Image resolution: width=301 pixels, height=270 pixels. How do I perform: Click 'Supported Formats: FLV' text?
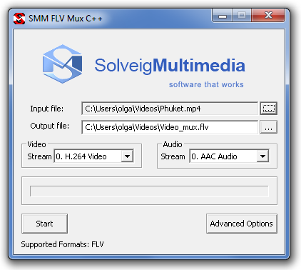tap(62, 244)
